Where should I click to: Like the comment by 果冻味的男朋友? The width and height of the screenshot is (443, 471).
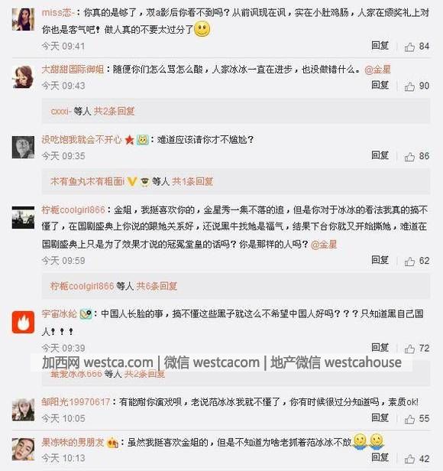coord(409,459)
